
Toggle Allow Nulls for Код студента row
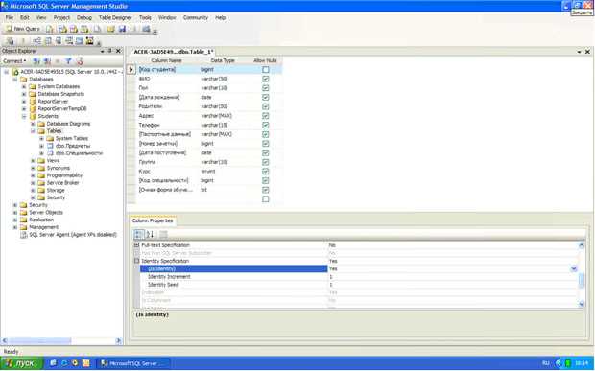pos(266,70)
